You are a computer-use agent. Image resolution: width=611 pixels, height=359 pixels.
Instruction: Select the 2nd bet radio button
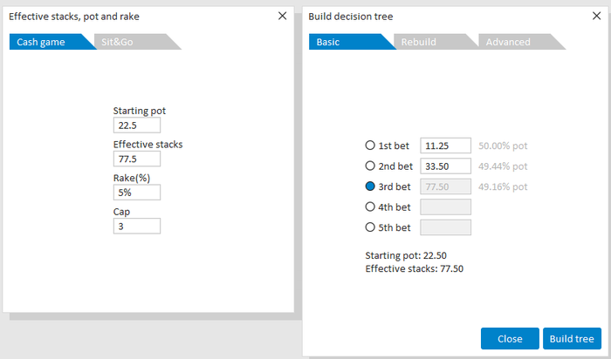click(370, 166)
